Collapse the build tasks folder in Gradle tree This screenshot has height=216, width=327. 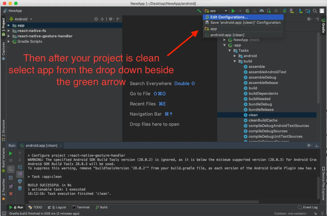(x=235, y=61)
